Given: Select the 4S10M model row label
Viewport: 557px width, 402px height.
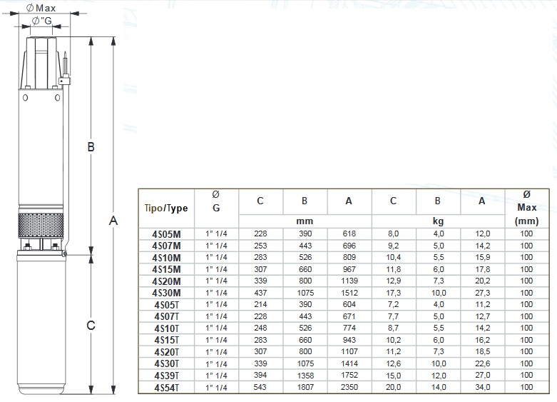Looking at the screenshot, I should (x=166, y=257).
